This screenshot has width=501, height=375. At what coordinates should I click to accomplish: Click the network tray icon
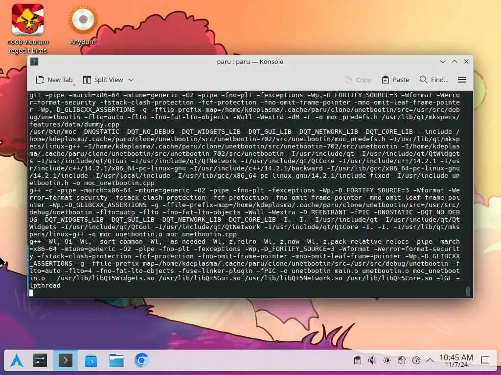[x=402, y=361]
